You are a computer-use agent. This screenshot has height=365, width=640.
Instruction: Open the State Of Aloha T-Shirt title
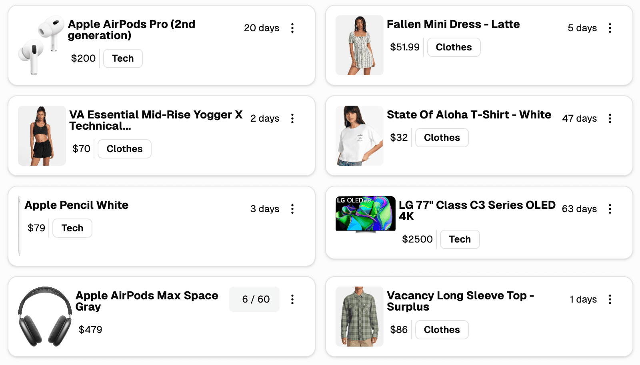[469, 115]
